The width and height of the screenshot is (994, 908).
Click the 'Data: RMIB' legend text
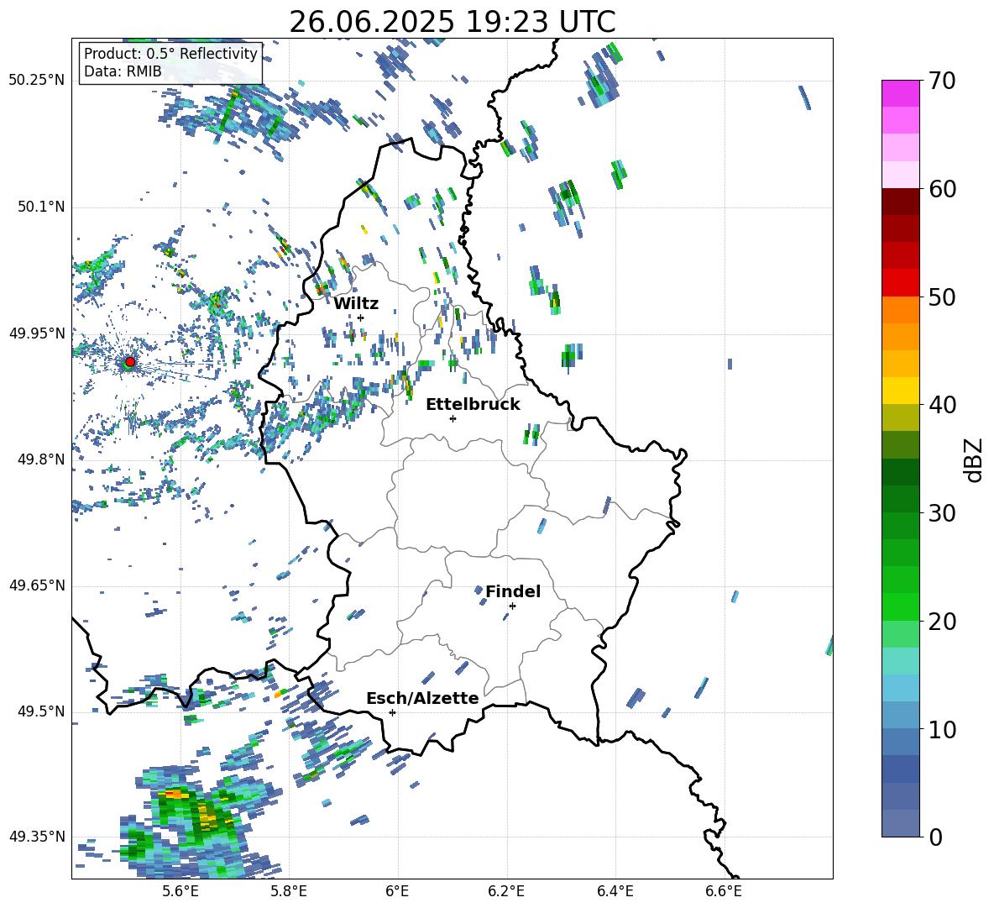[x=123, y=71]
